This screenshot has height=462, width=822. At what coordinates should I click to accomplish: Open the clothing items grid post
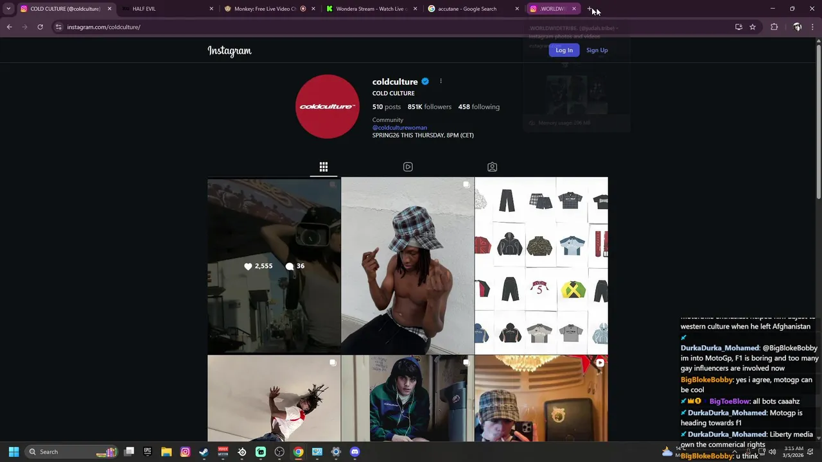541,266
